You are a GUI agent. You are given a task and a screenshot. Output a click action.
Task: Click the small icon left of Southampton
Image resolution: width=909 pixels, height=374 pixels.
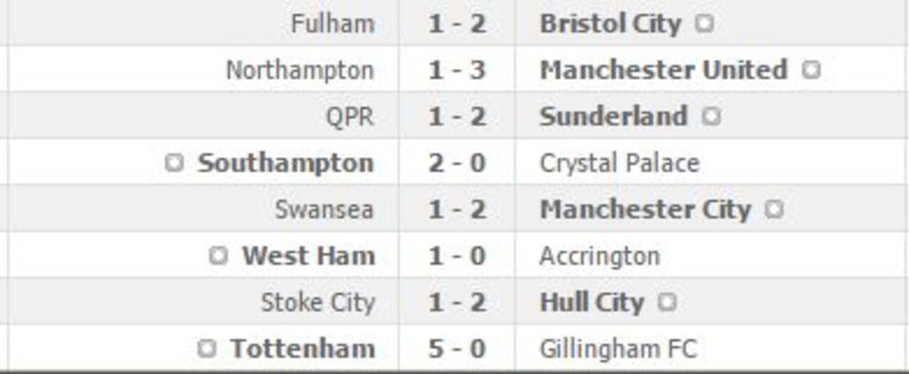[x=175, y=163]
